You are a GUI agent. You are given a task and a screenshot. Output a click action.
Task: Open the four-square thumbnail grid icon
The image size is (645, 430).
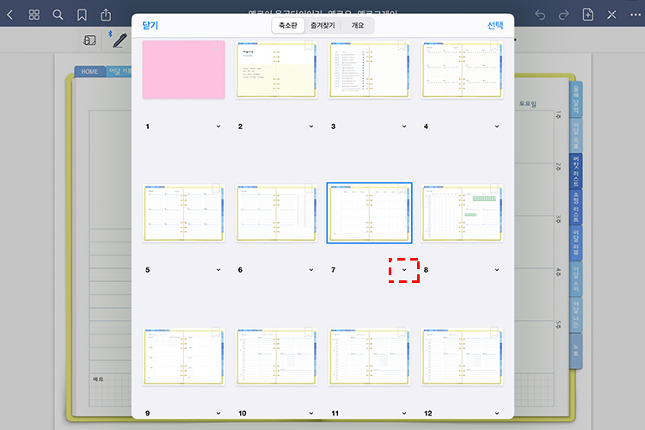click(34, 15)
